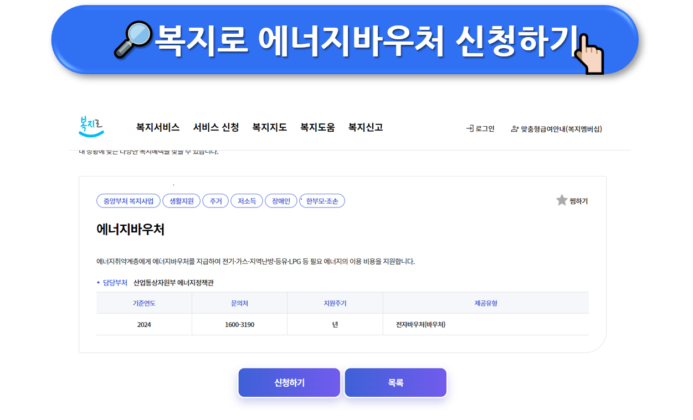Click the 신청하기 button
Image resolution: width=693 pixels, height=420 pixels.
[289, 382]
